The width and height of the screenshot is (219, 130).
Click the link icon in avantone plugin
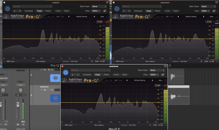point(163,74)
